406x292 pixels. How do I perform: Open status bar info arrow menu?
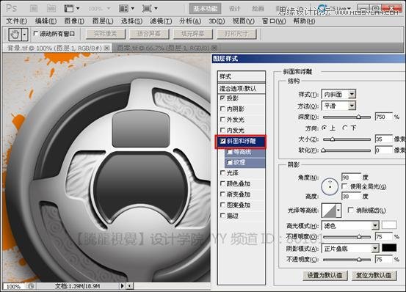(x=122, y=286)
